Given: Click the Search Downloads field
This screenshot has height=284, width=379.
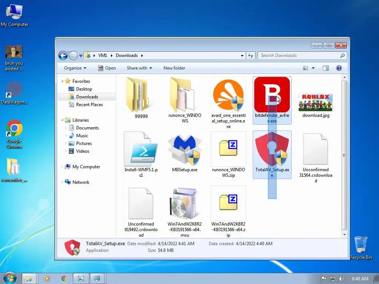Looking at the screenshot, I should [x=302, y=55].
